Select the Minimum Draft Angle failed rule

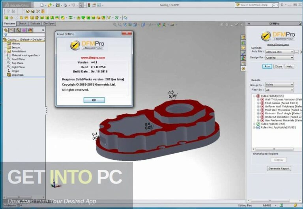pos(281,114)
